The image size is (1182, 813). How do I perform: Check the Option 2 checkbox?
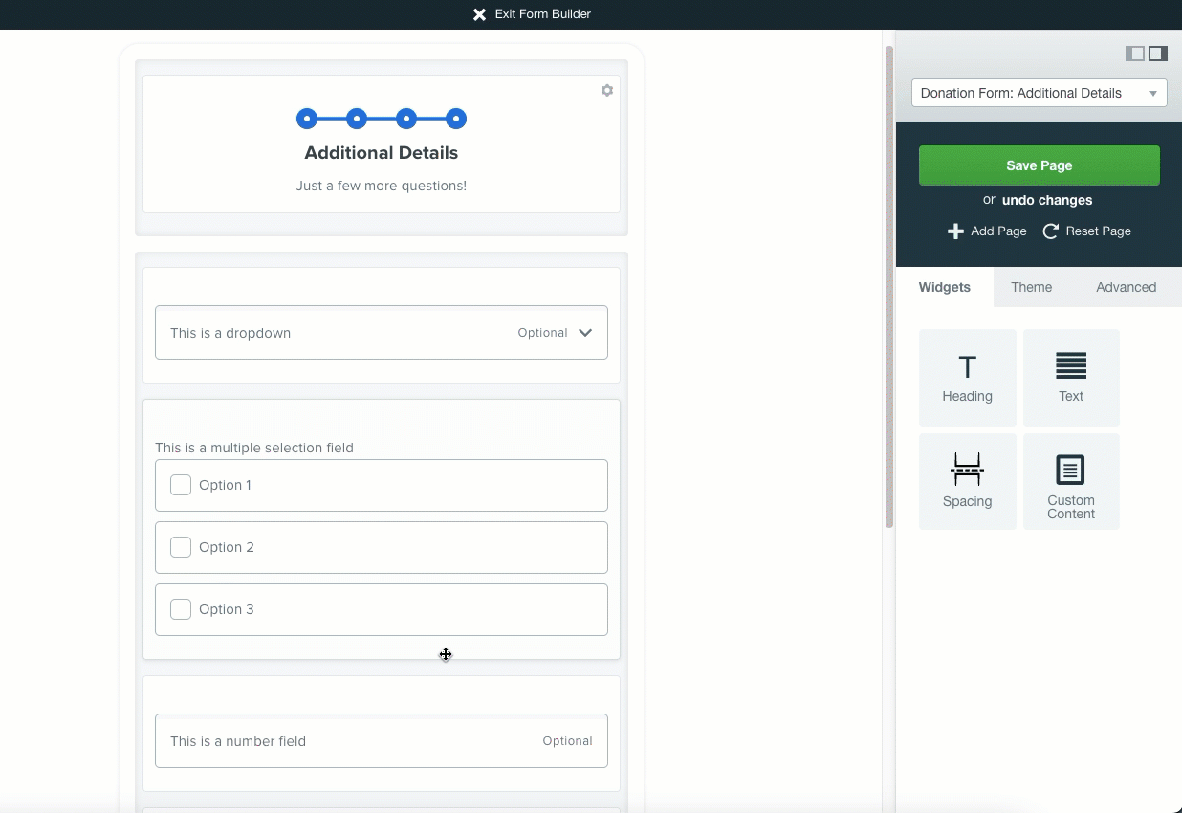[181, 547]
